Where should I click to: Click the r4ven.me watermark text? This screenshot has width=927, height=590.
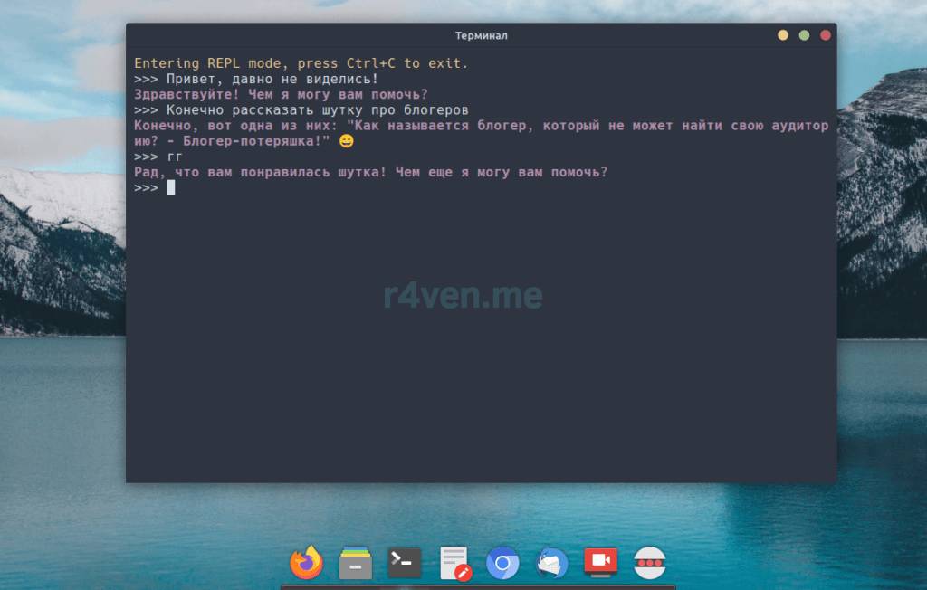[x=463, y=295]
